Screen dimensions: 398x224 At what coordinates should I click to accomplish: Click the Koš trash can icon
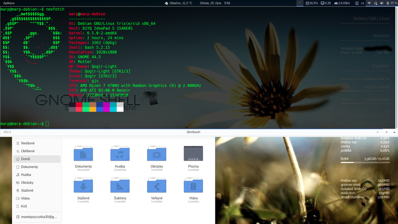point(18,206)
